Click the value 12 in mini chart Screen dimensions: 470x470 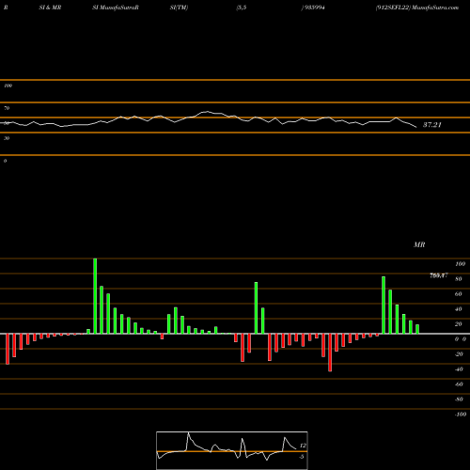pyautogui.click(x=303, y=446)
